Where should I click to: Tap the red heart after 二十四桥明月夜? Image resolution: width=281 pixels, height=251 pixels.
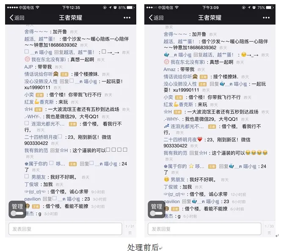pos(200,139)
